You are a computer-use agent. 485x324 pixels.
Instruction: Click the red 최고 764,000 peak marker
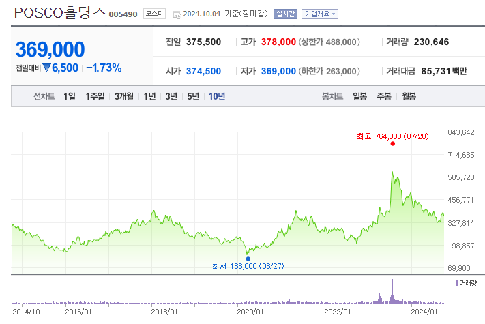(392, 143)
